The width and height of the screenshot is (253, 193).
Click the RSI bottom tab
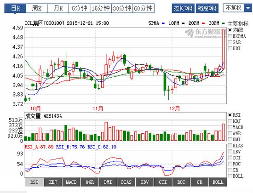click(x=34, y=182)
